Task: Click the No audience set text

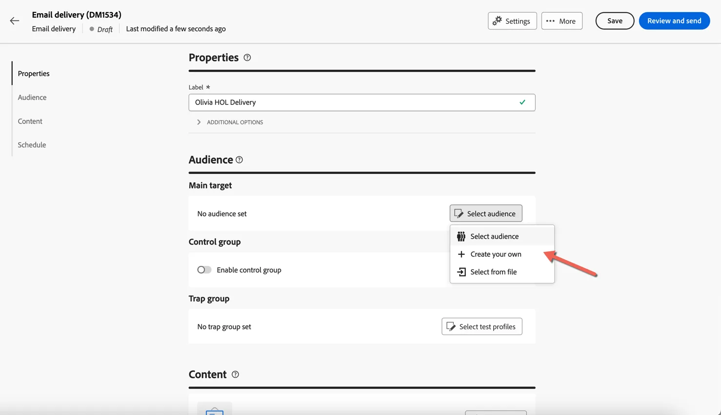Action: (222, 214)
